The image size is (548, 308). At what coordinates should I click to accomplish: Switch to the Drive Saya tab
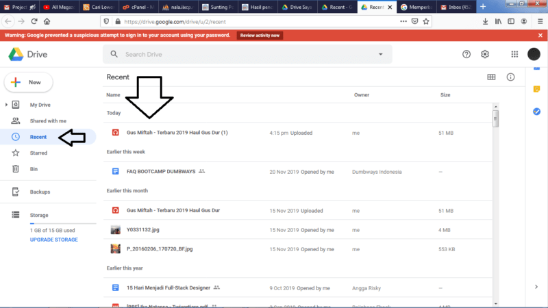[x=297, y=7]
